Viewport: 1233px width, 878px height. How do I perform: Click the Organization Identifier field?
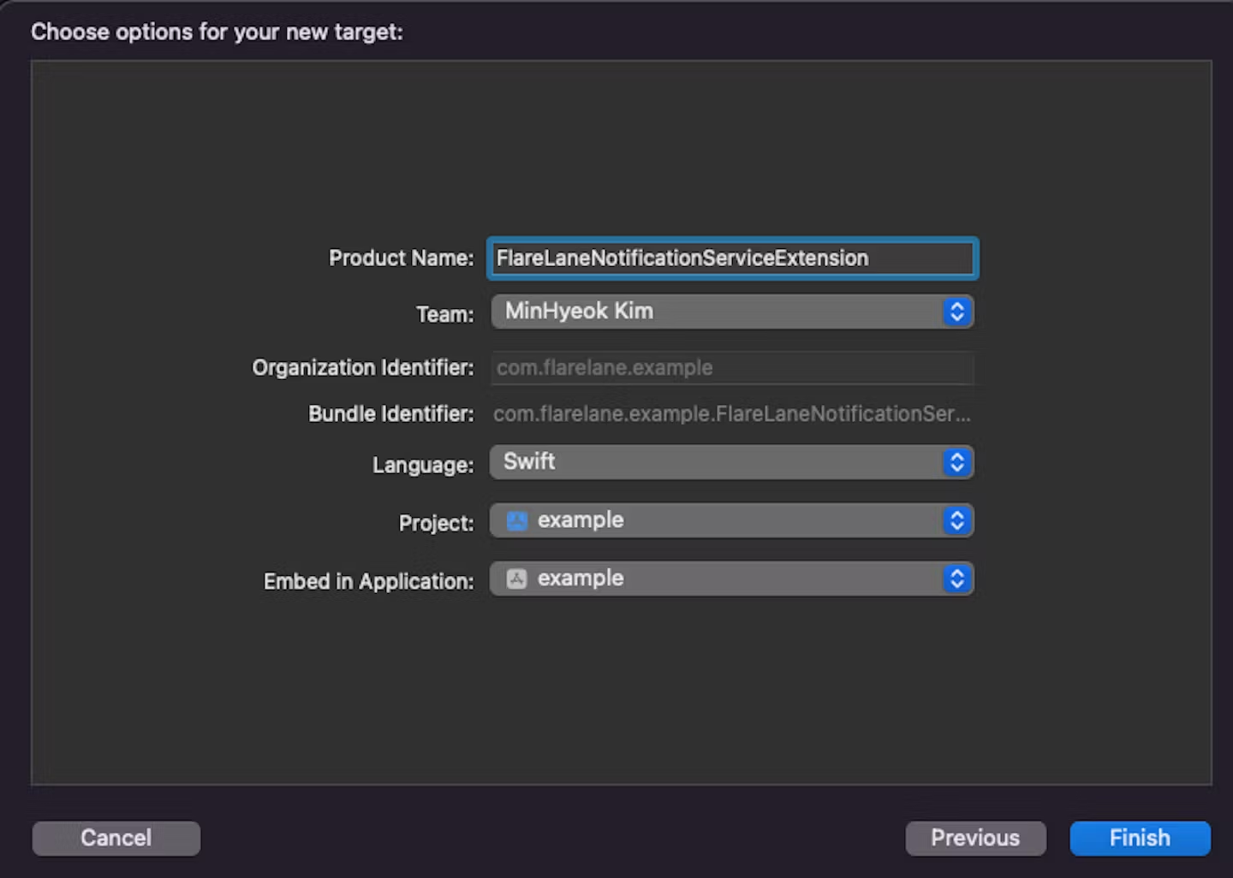732,368
